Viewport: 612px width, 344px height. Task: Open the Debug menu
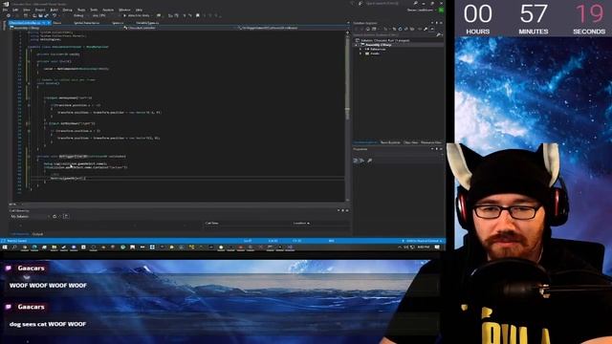coord(68,10)
